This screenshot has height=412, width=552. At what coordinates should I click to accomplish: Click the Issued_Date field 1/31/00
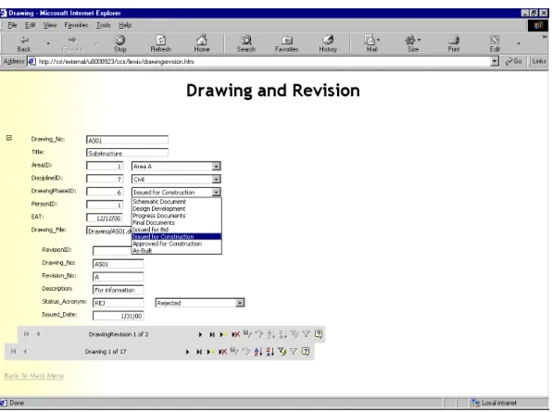point(118,316)
